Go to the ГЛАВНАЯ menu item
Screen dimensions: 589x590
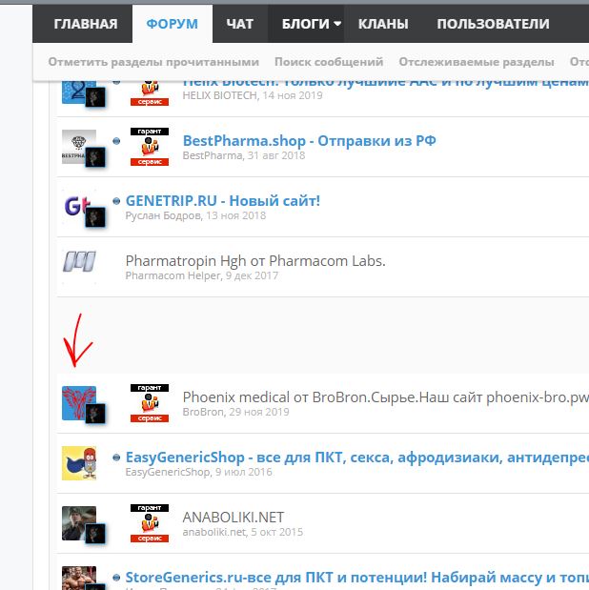click(86, 24)
